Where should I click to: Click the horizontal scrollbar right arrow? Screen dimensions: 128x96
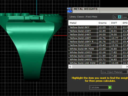pyautogui.click(x=127, y=67)
